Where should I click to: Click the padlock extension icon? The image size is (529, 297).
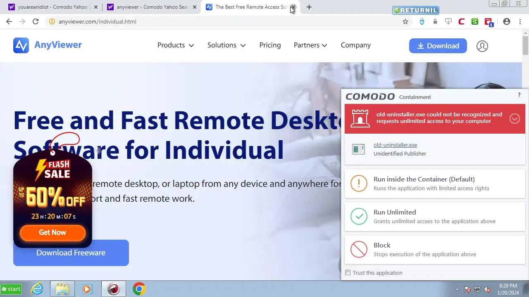coord(435,21)
